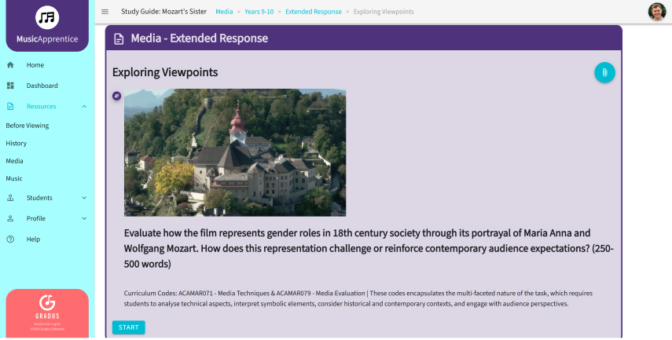Click the small purple badge beside image
The height and width of the screenshot is (340, 672).
[116, 96]
